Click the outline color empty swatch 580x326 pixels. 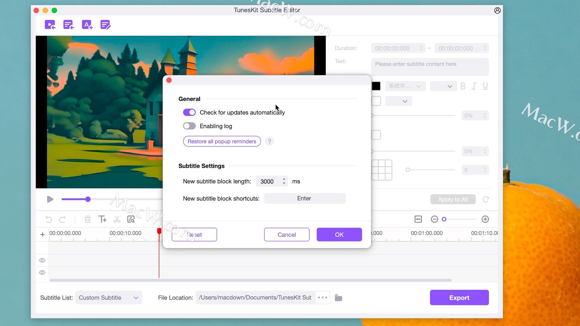376,101
